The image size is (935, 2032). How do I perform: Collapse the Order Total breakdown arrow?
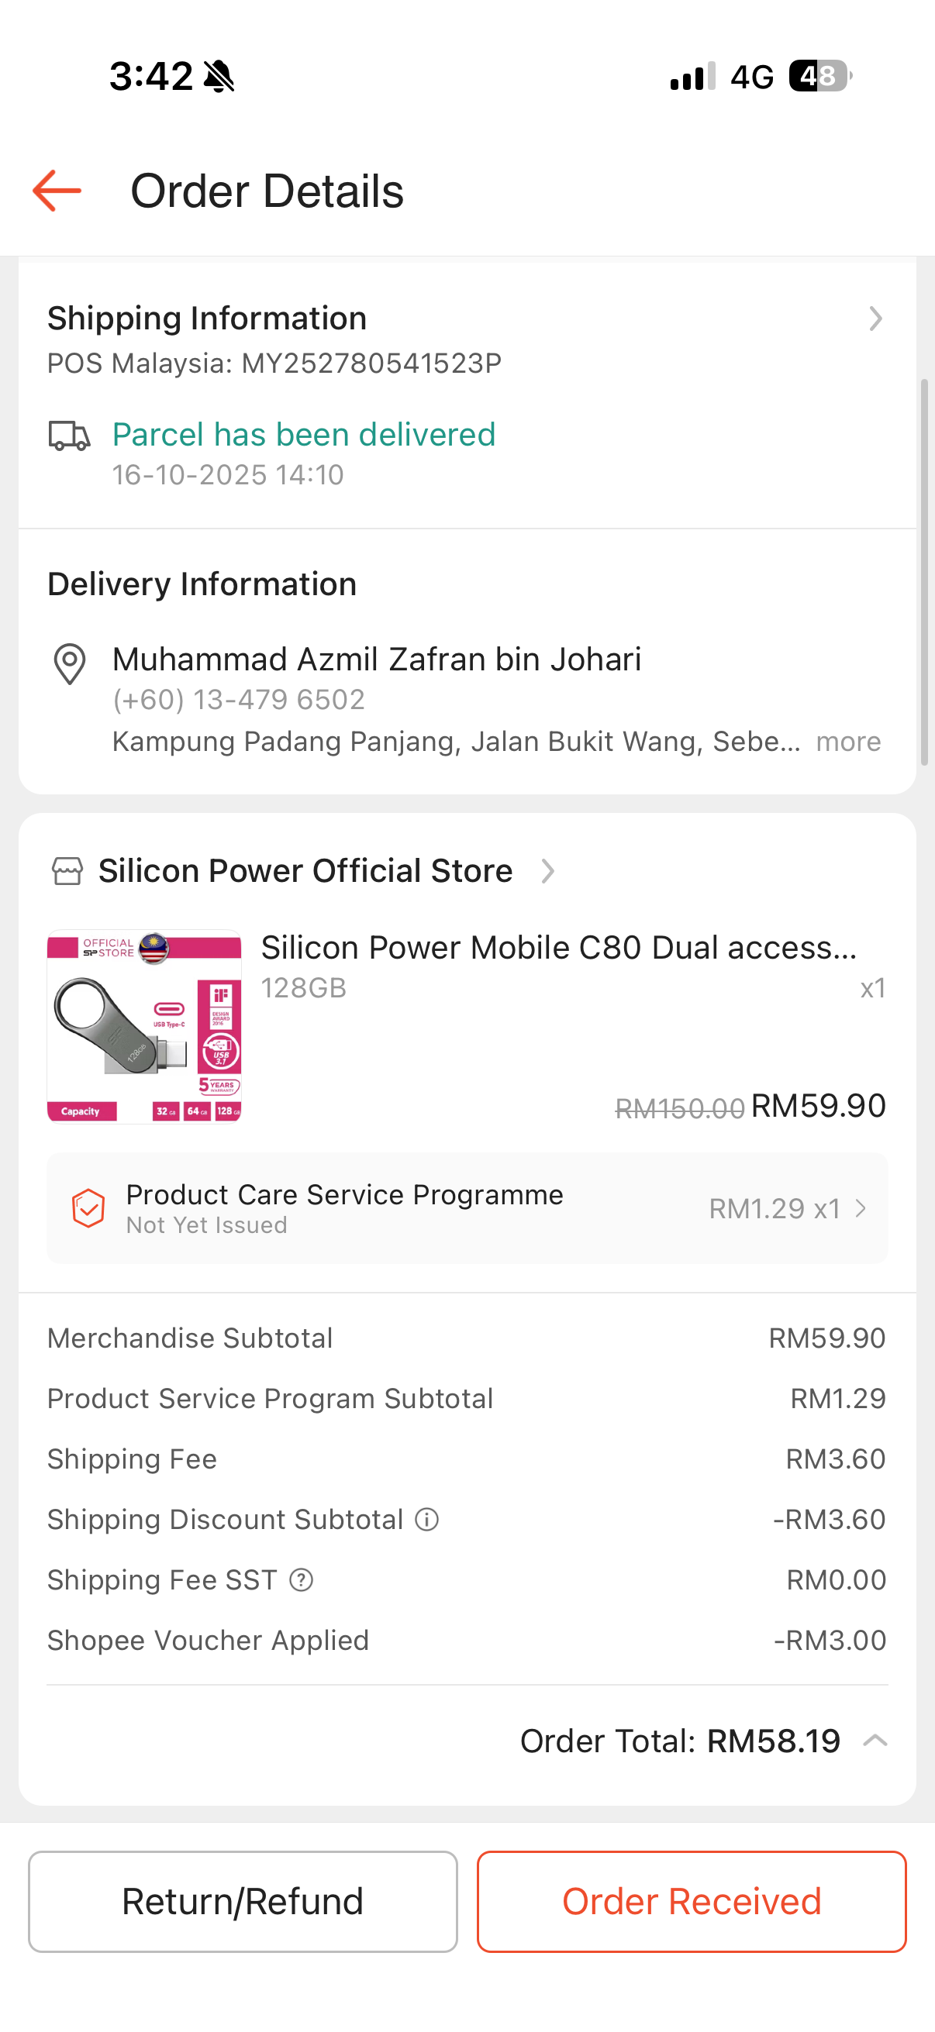tap(875, 1741)
